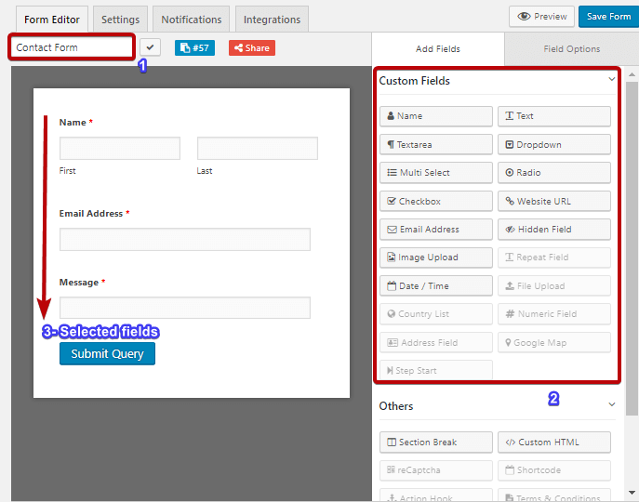Click the Shortcode field button
Screen dimensions: 639x502
(553, 470)
